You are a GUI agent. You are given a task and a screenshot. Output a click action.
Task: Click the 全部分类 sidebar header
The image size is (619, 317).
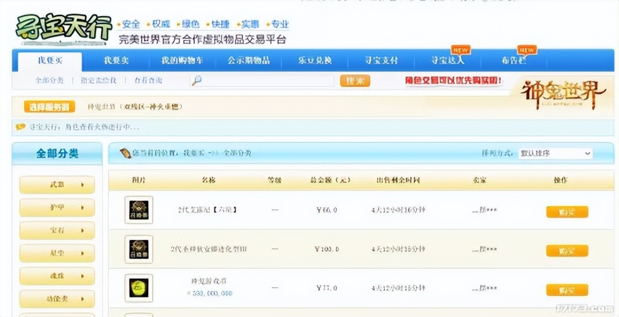coord(57,153)
